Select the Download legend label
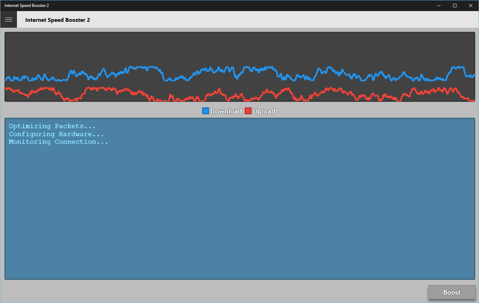The image size is (479, 303). 226,111
